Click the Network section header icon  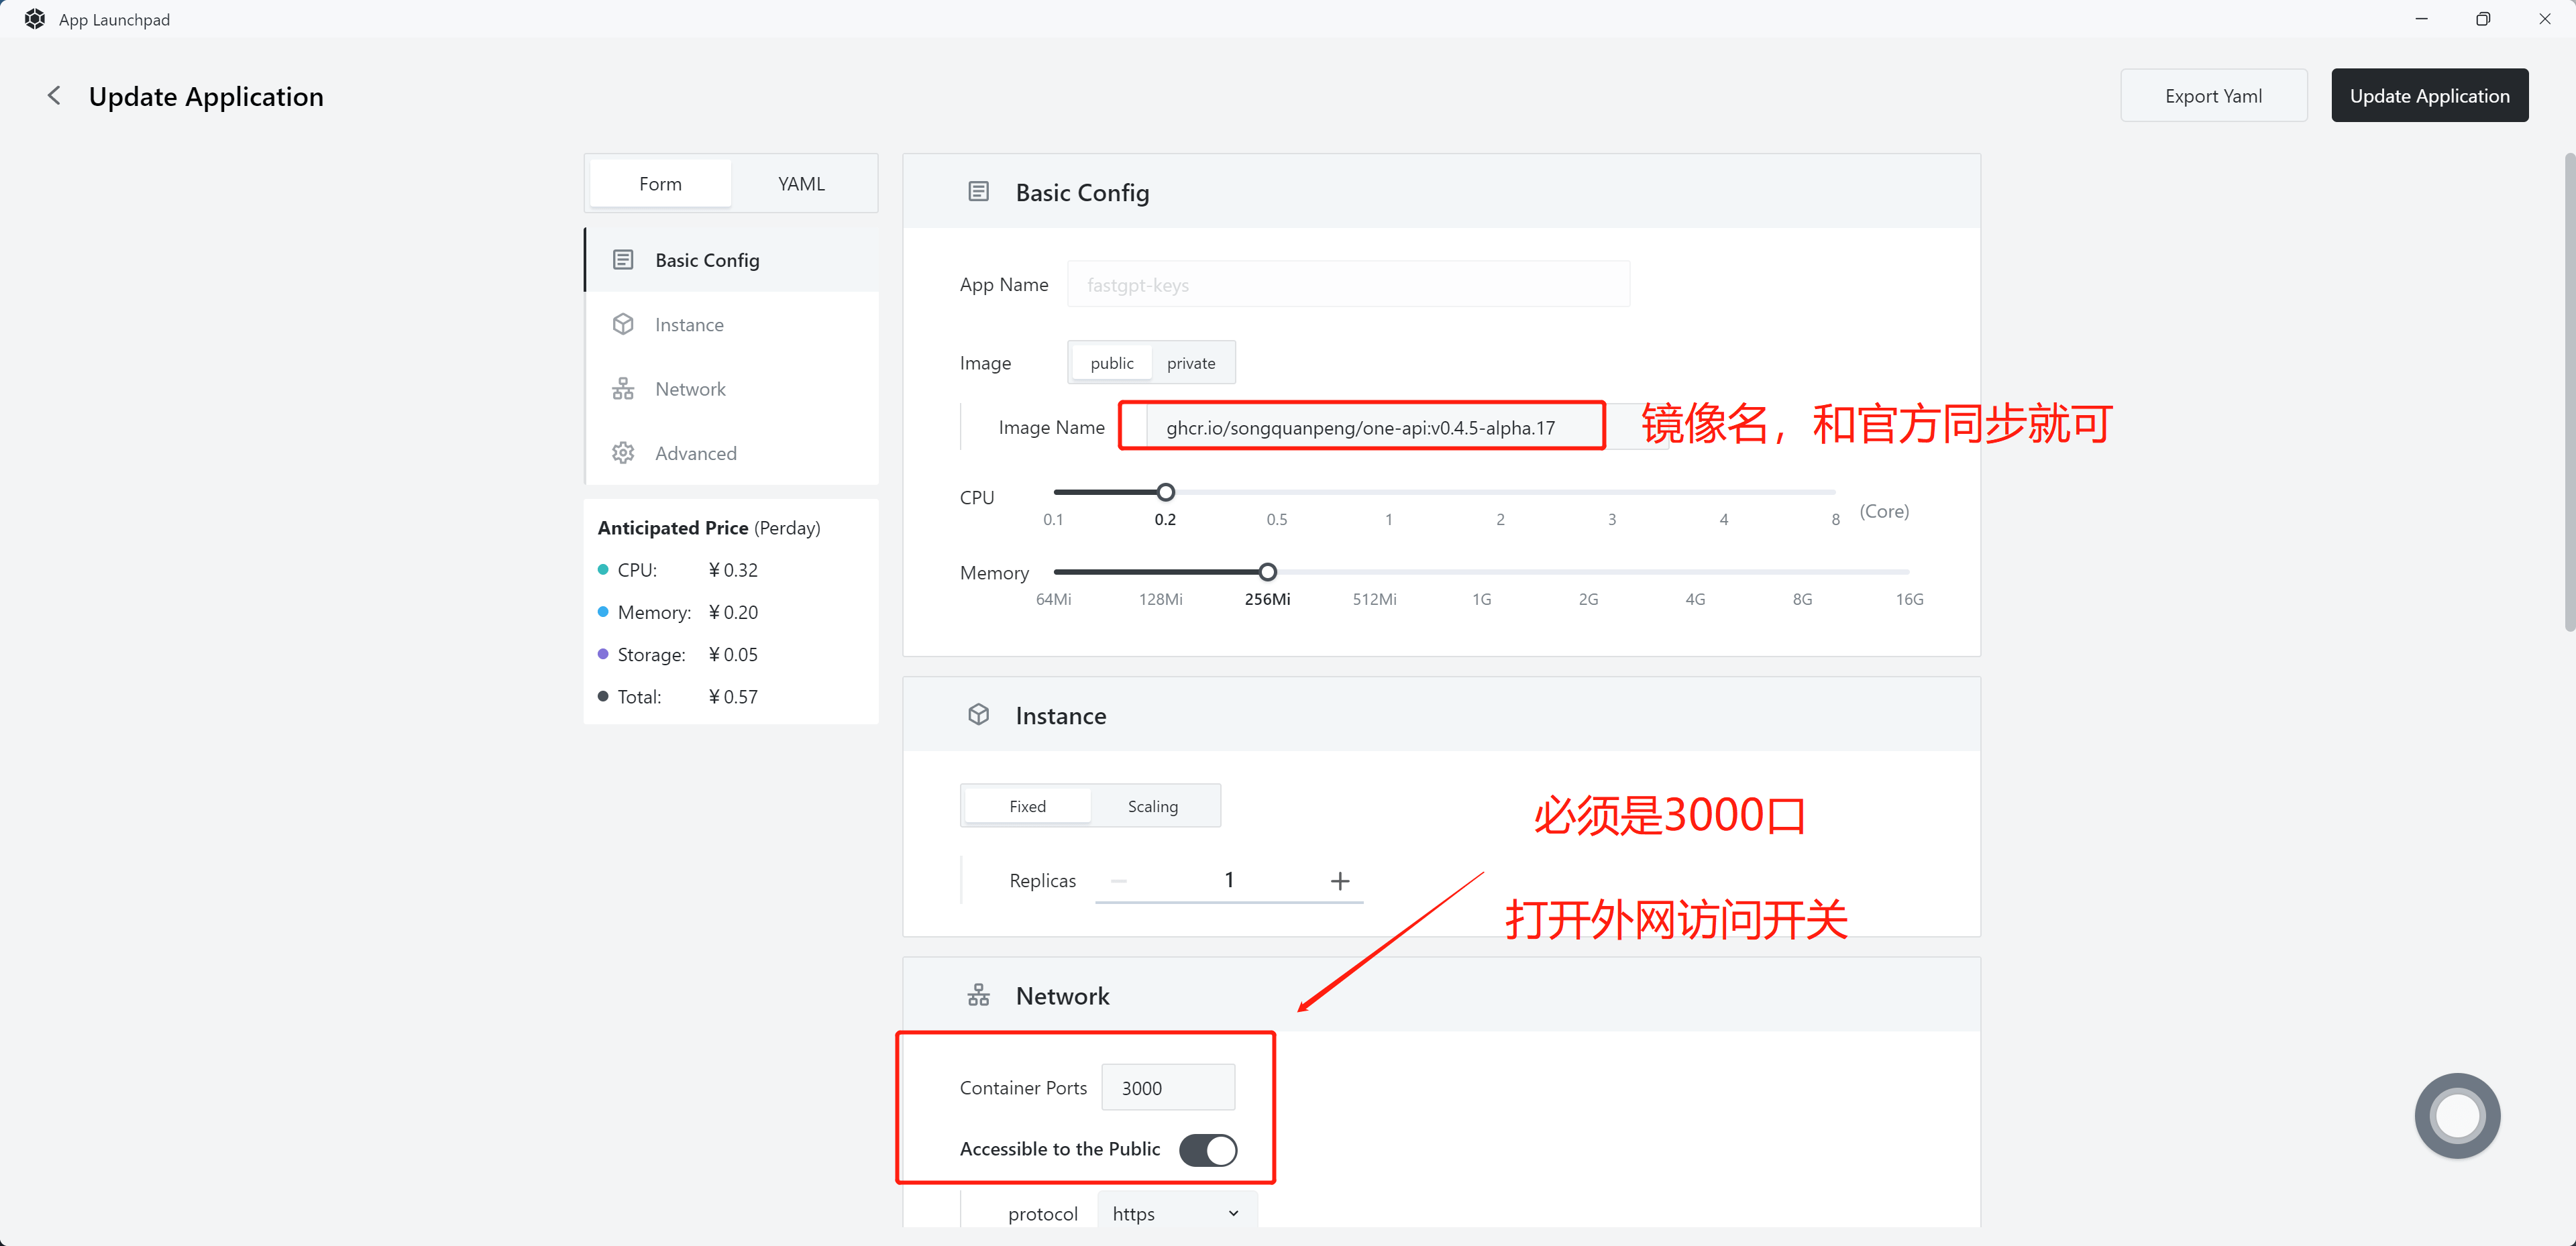tap(978, 994)
